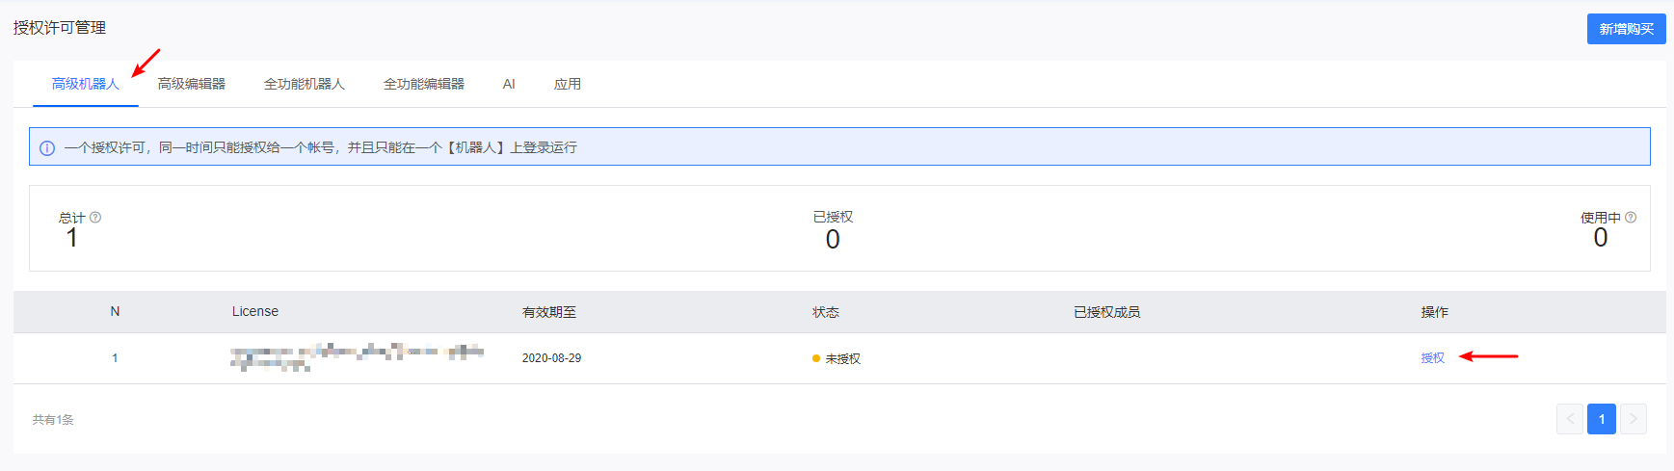
Task: Switch to the 高级编辑器 tab
Action: pos(192,84)
